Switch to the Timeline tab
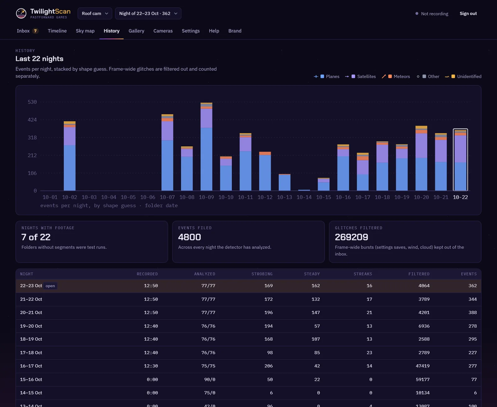Viewport: 497px width, 407px height. click(57, 31)
